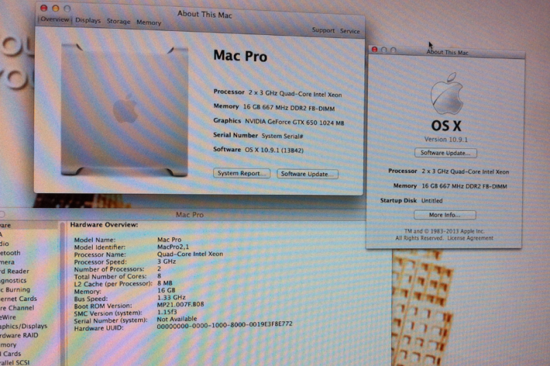Click the Hardware UUID value
The height and width of the screenshot is (366, 550).
click(225, 325)
